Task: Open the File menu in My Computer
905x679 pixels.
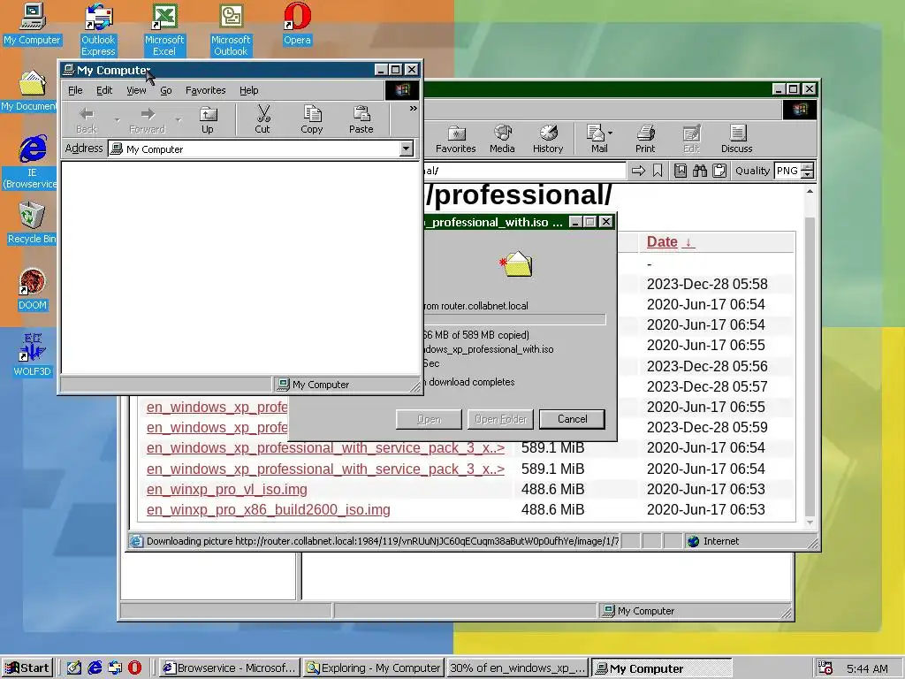Action: 76,91
